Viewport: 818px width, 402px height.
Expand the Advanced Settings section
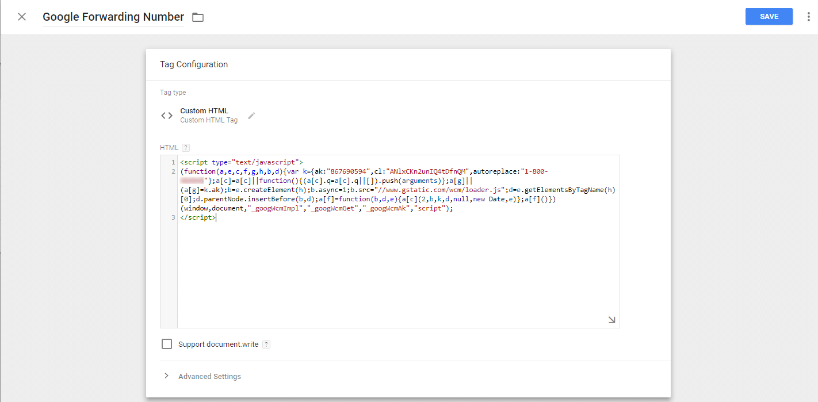point(202,376)
